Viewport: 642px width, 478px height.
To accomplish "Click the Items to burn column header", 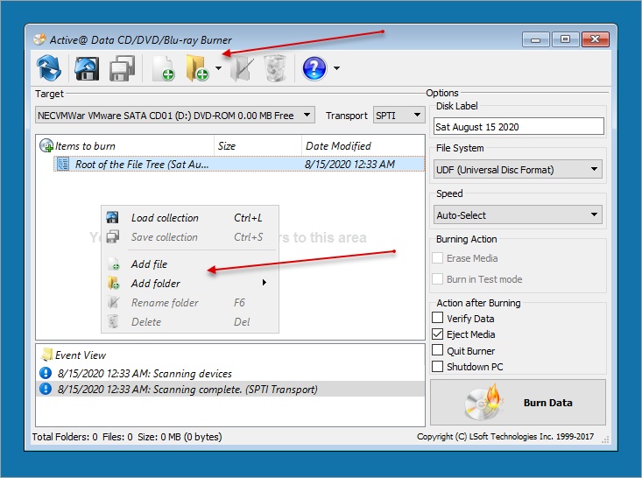I will [126, 145].
